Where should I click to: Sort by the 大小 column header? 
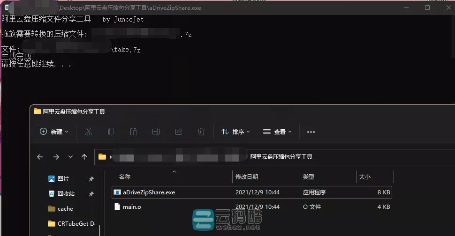point(365,177)
